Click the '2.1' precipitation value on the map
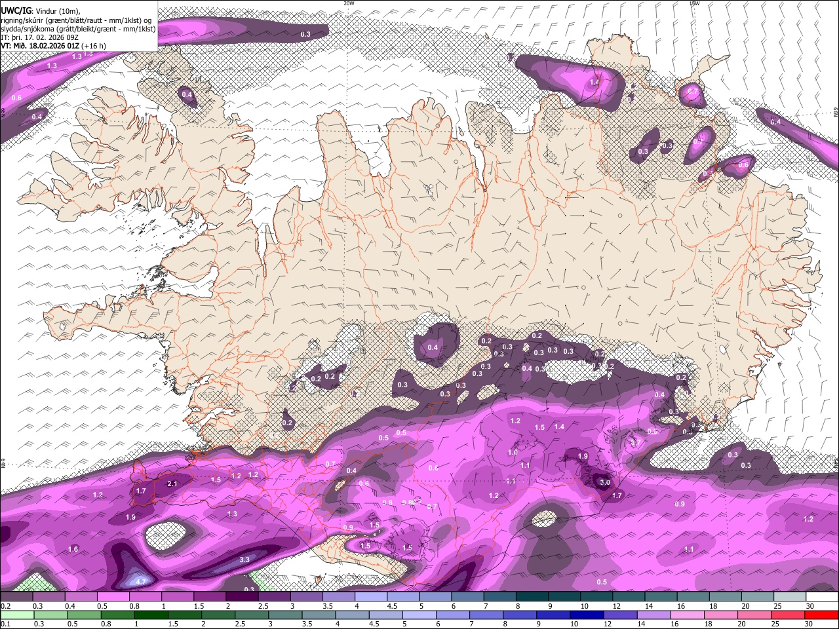The height and width of the screenshot is (629, 839). [172, 484]
